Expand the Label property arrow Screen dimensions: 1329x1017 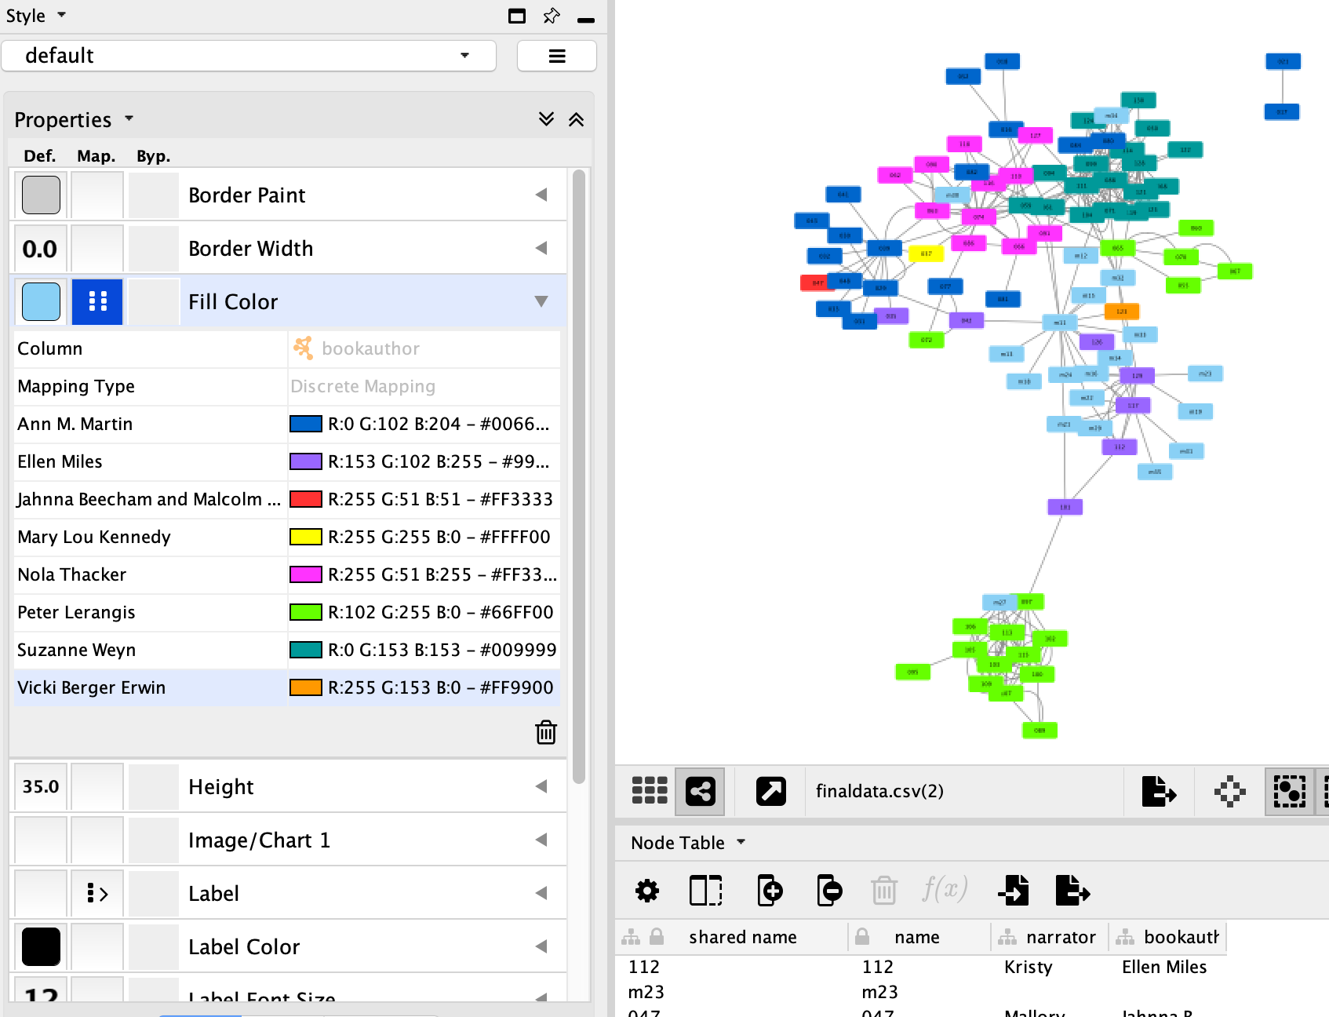point(541,893)
